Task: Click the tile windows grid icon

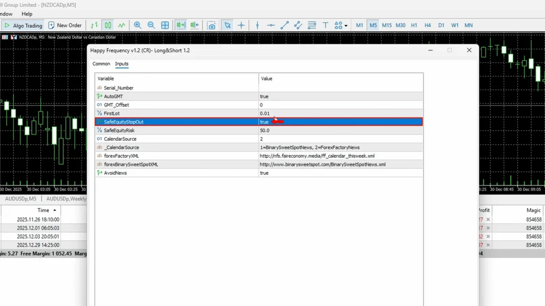Action: point(165,25)
